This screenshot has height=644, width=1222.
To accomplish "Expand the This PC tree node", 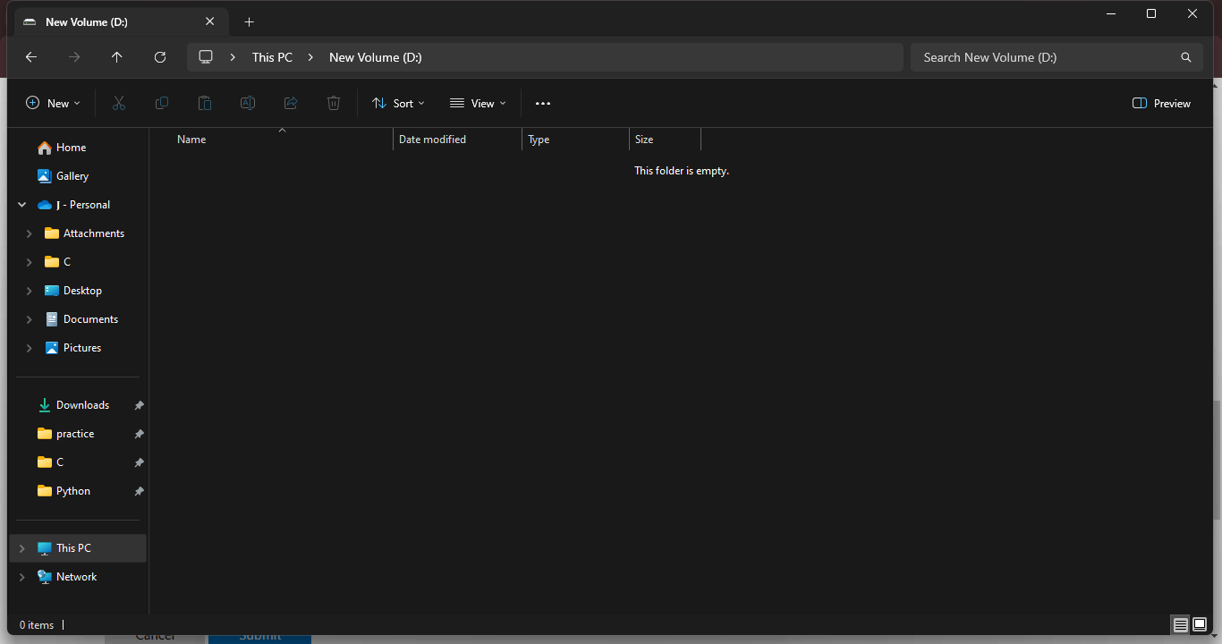I will 22,548.
